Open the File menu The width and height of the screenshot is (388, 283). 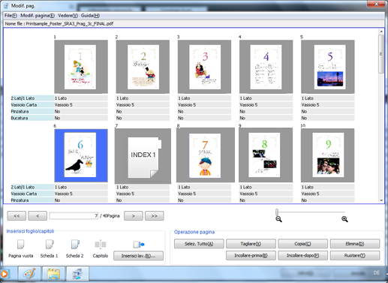tap(11, 16)
